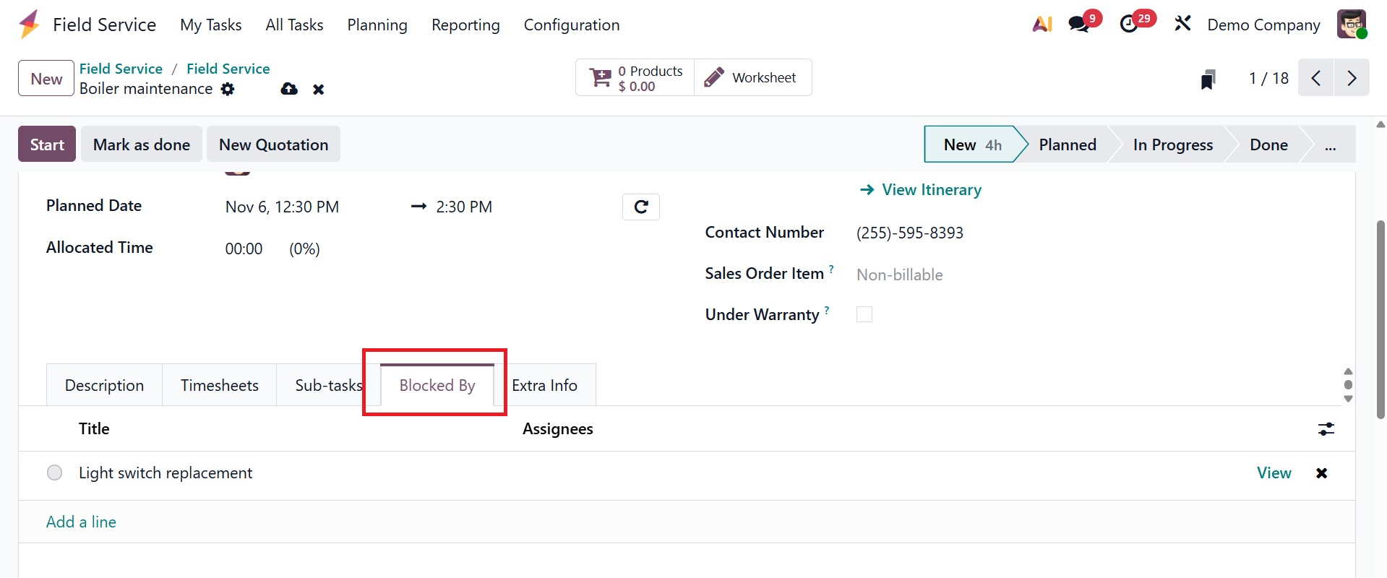This screenshot has width=1387, height=578.
Task: Click the cloud save icon
Action: tap(289, 89)
